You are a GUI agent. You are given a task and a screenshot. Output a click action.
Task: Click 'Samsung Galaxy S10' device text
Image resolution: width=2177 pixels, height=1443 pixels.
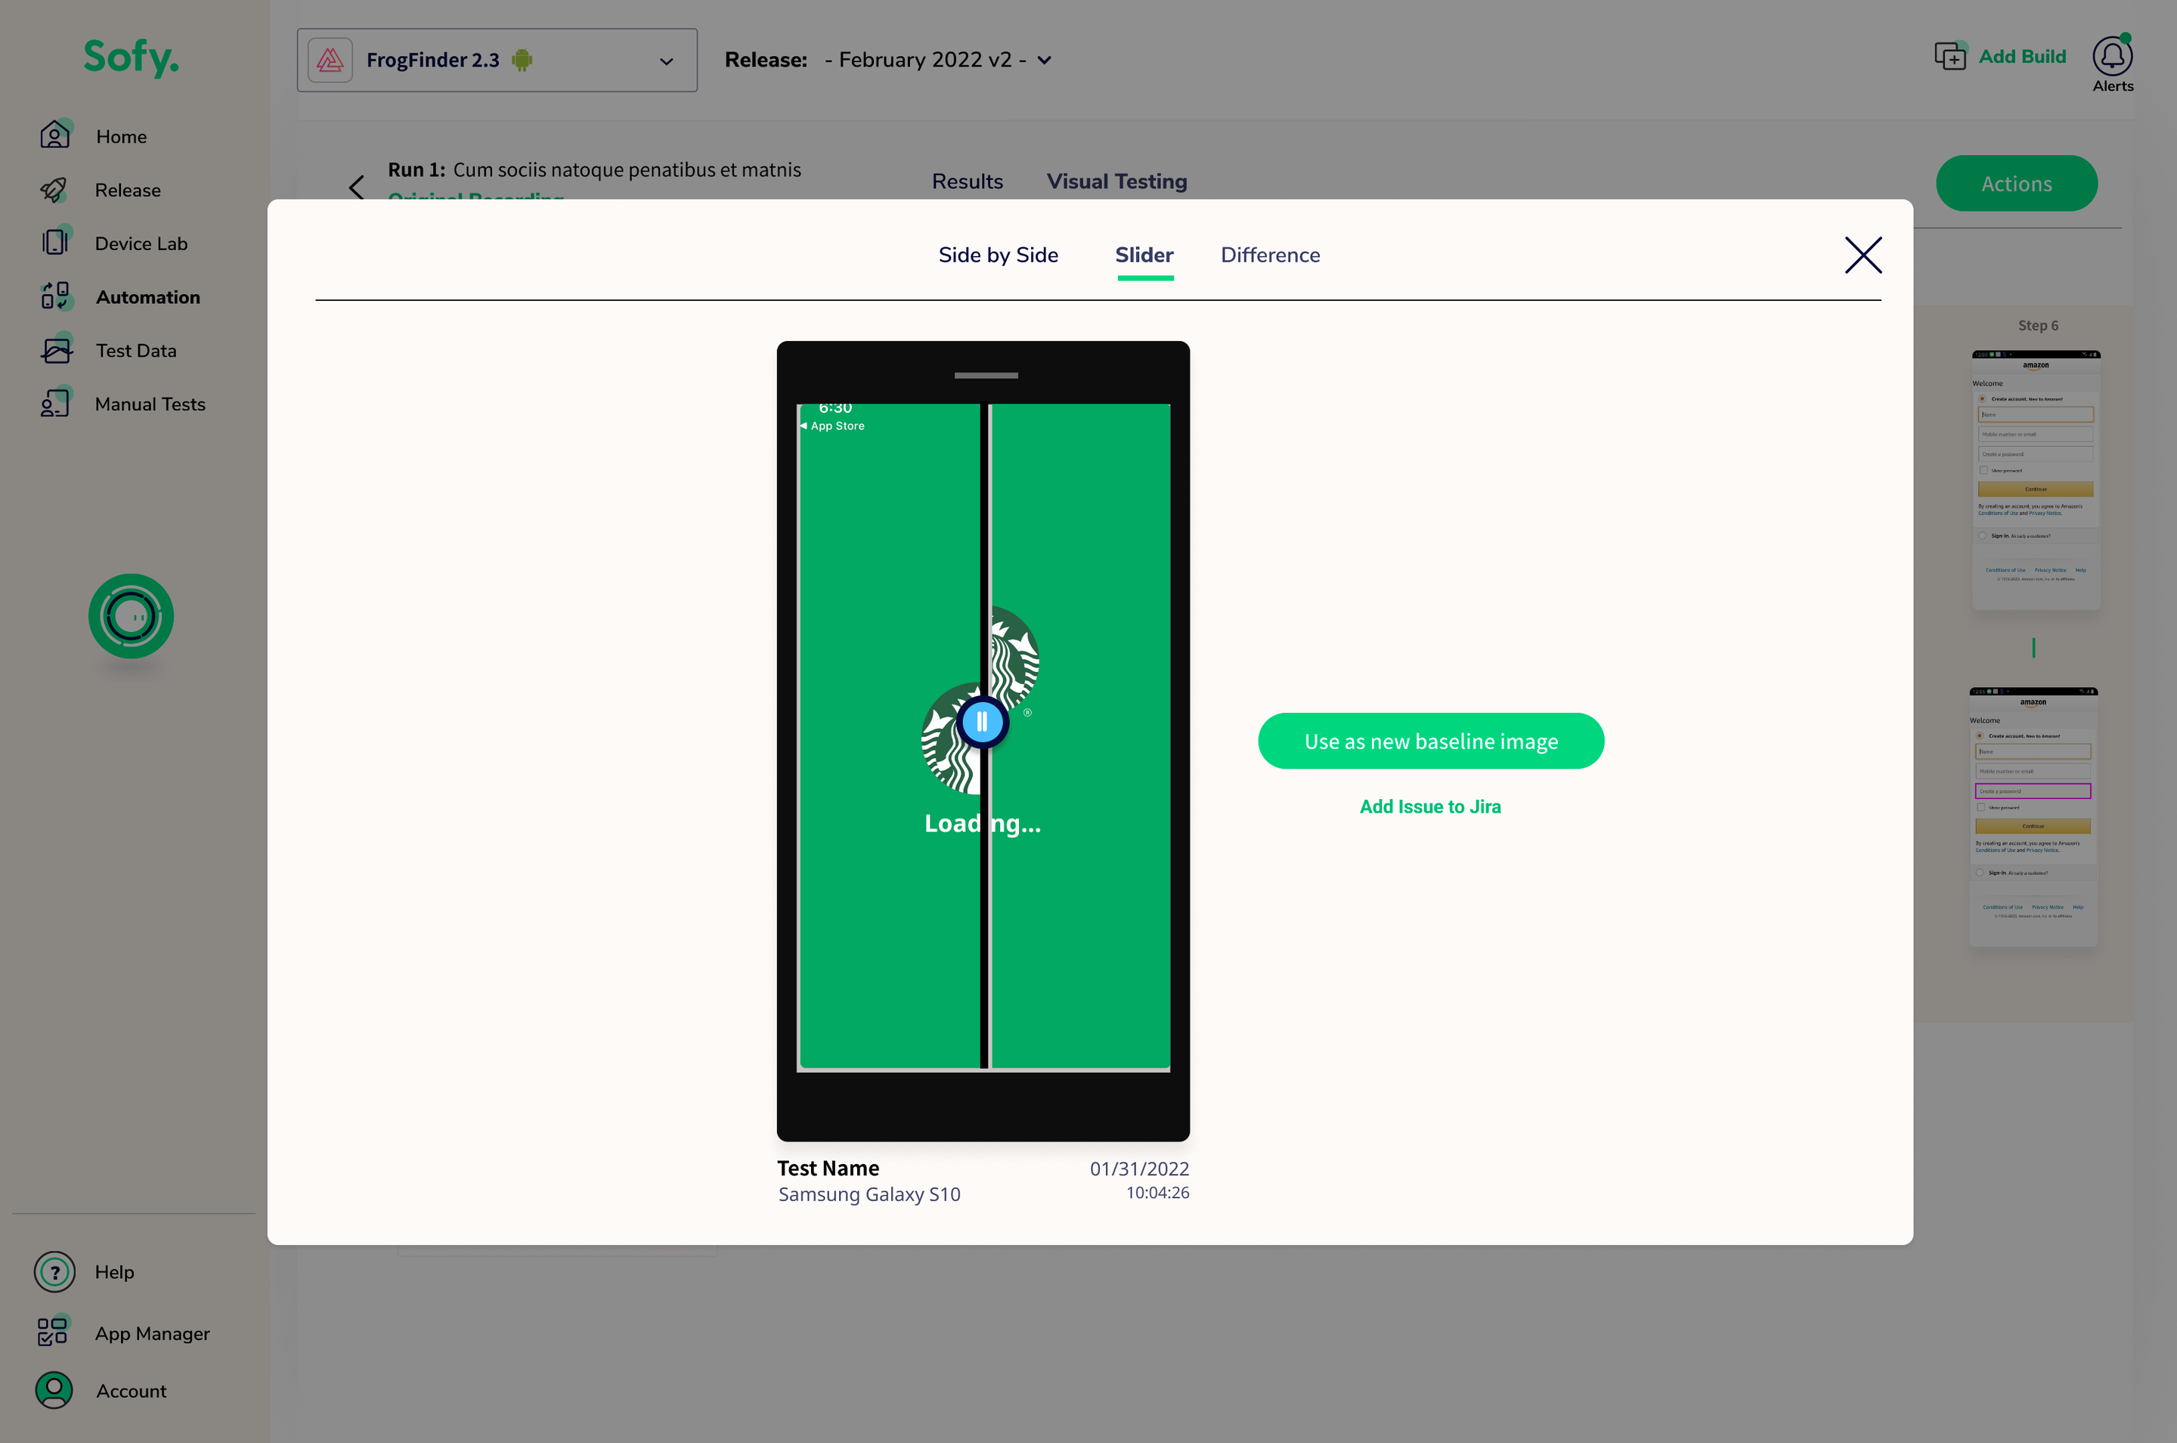869,1194
